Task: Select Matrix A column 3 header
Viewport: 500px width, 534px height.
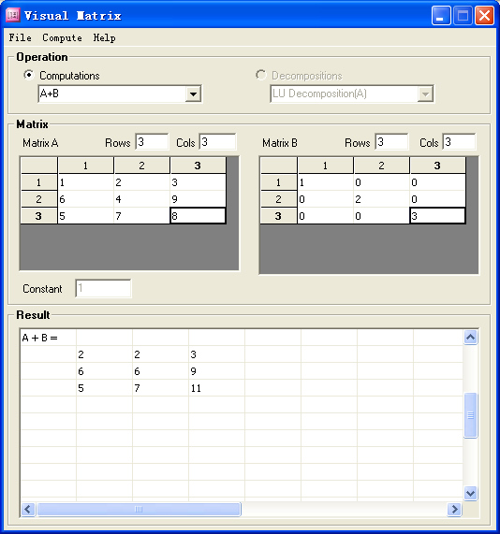Action: (198, 166)
